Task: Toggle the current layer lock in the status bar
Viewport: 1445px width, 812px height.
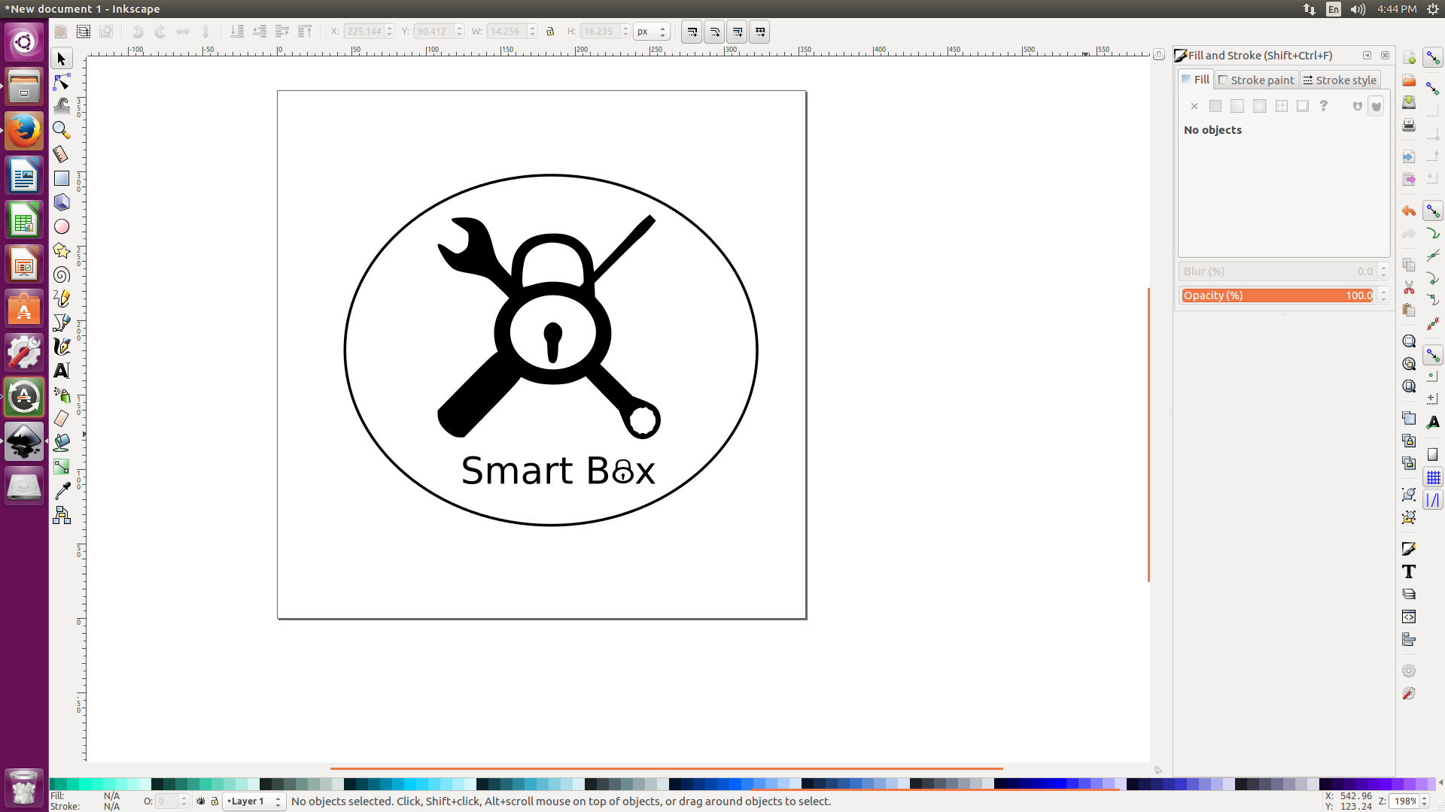Action: [x=214, y=801]
